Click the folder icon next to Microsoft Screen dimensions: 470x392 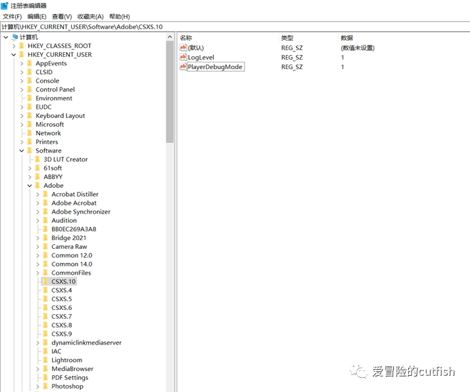click(30, 124)
